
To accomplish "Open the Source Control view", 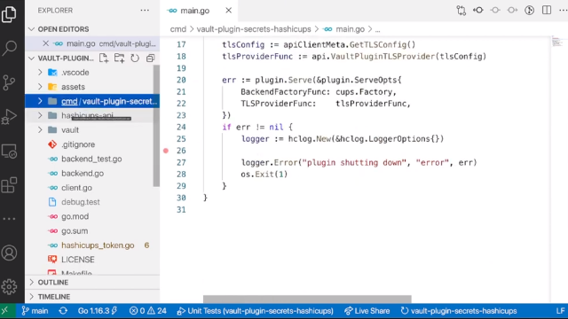I will [9, 82].
